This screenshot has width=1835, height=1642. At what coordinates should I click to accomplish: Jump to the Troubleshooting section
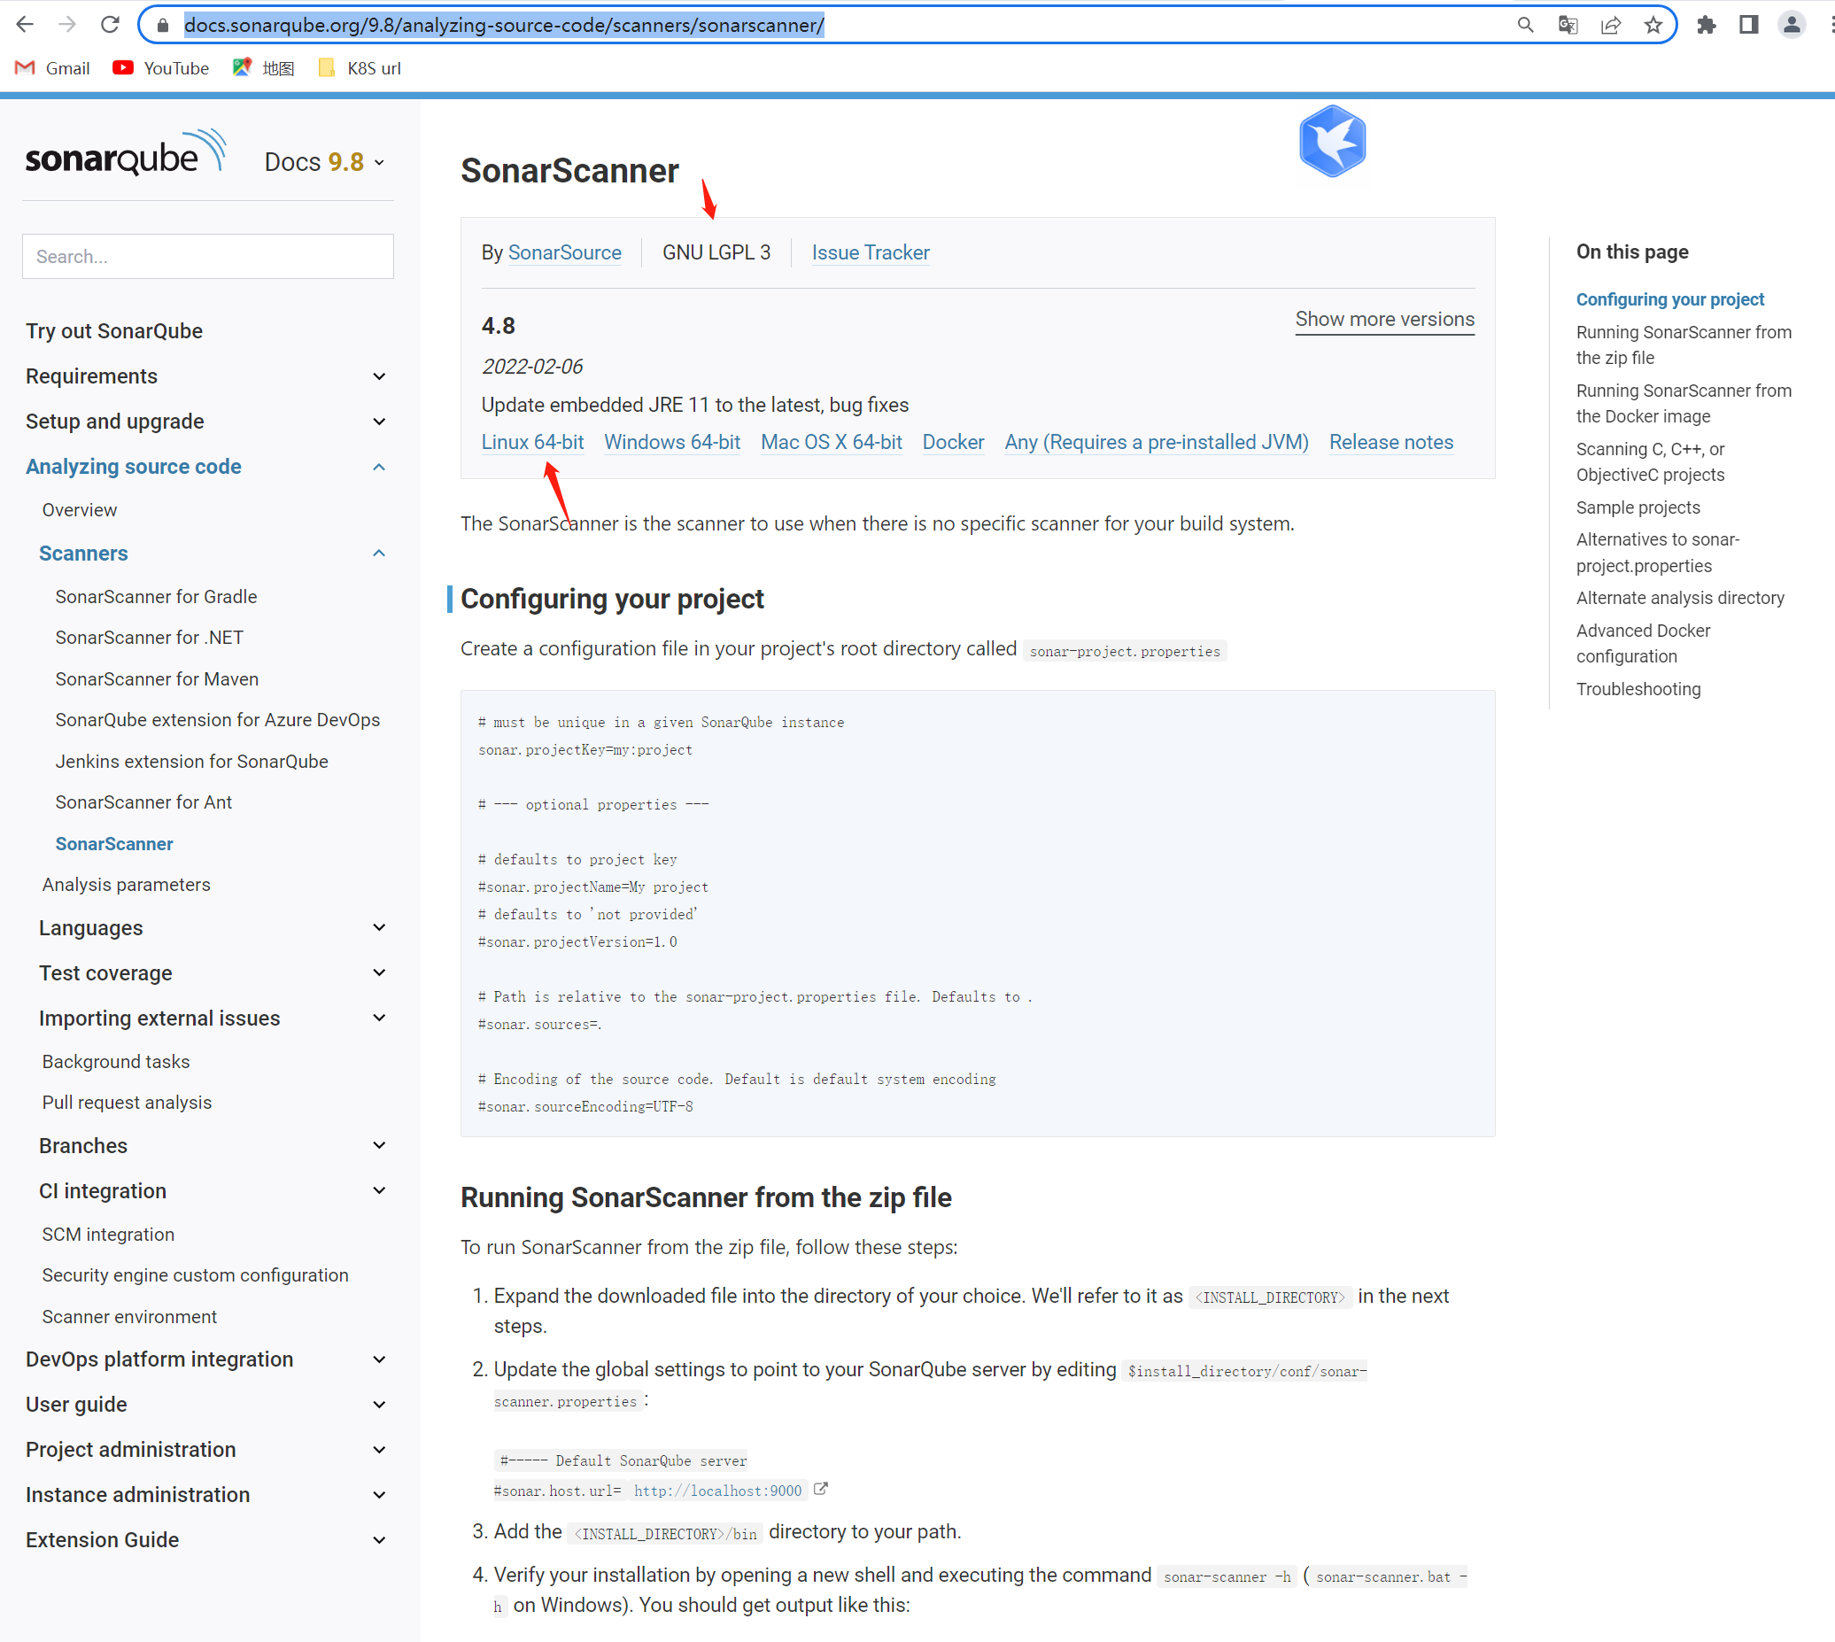[x=1638, y=688]
